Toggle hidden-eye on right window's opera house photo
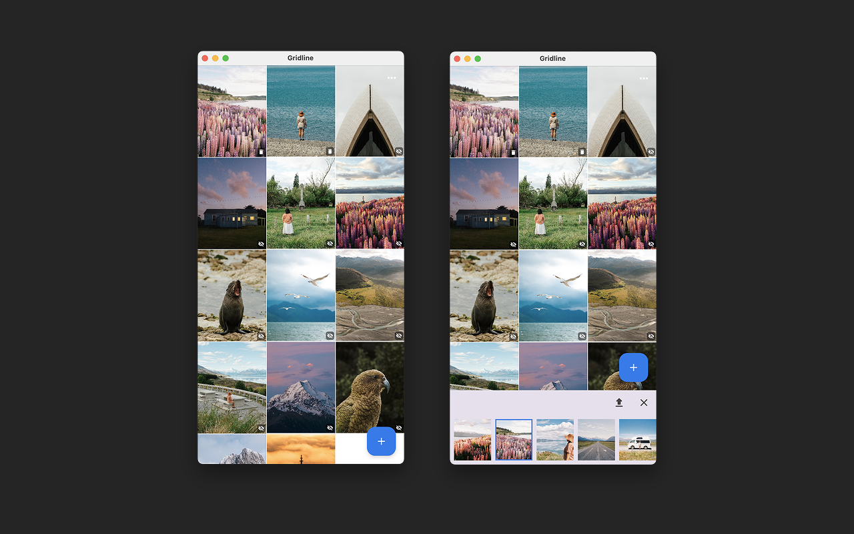The height and width of the screenshot is (534, 854). pyautogui.click(x=651, y=152)
